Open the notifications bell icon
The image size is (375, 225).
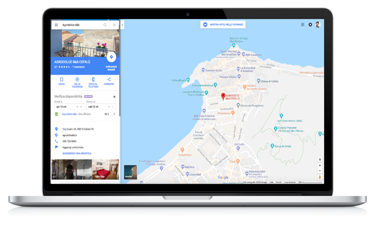(310, 25)
